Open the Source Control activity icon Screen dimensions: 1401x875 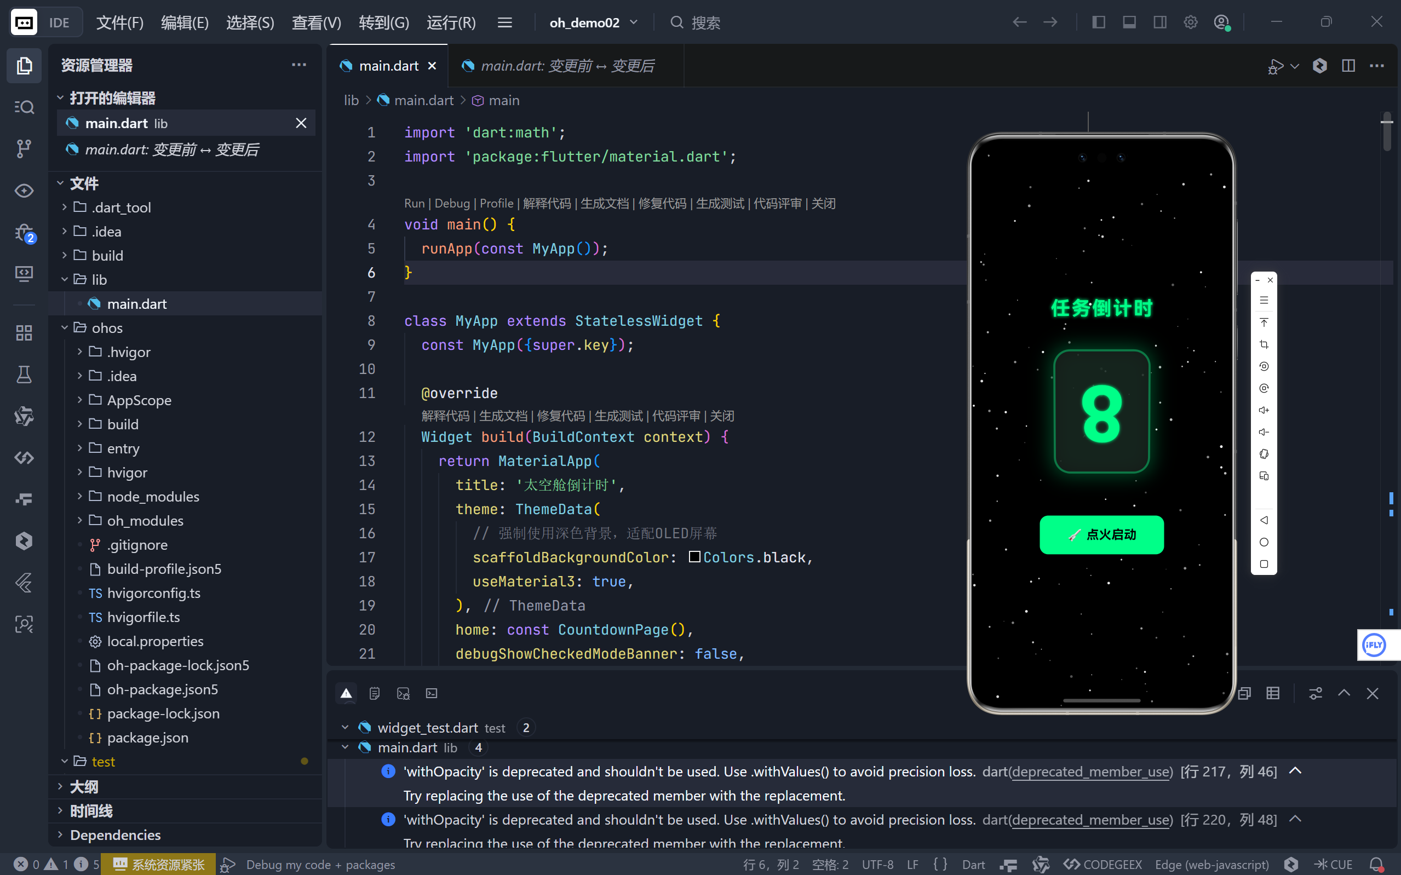coord(24,149)
